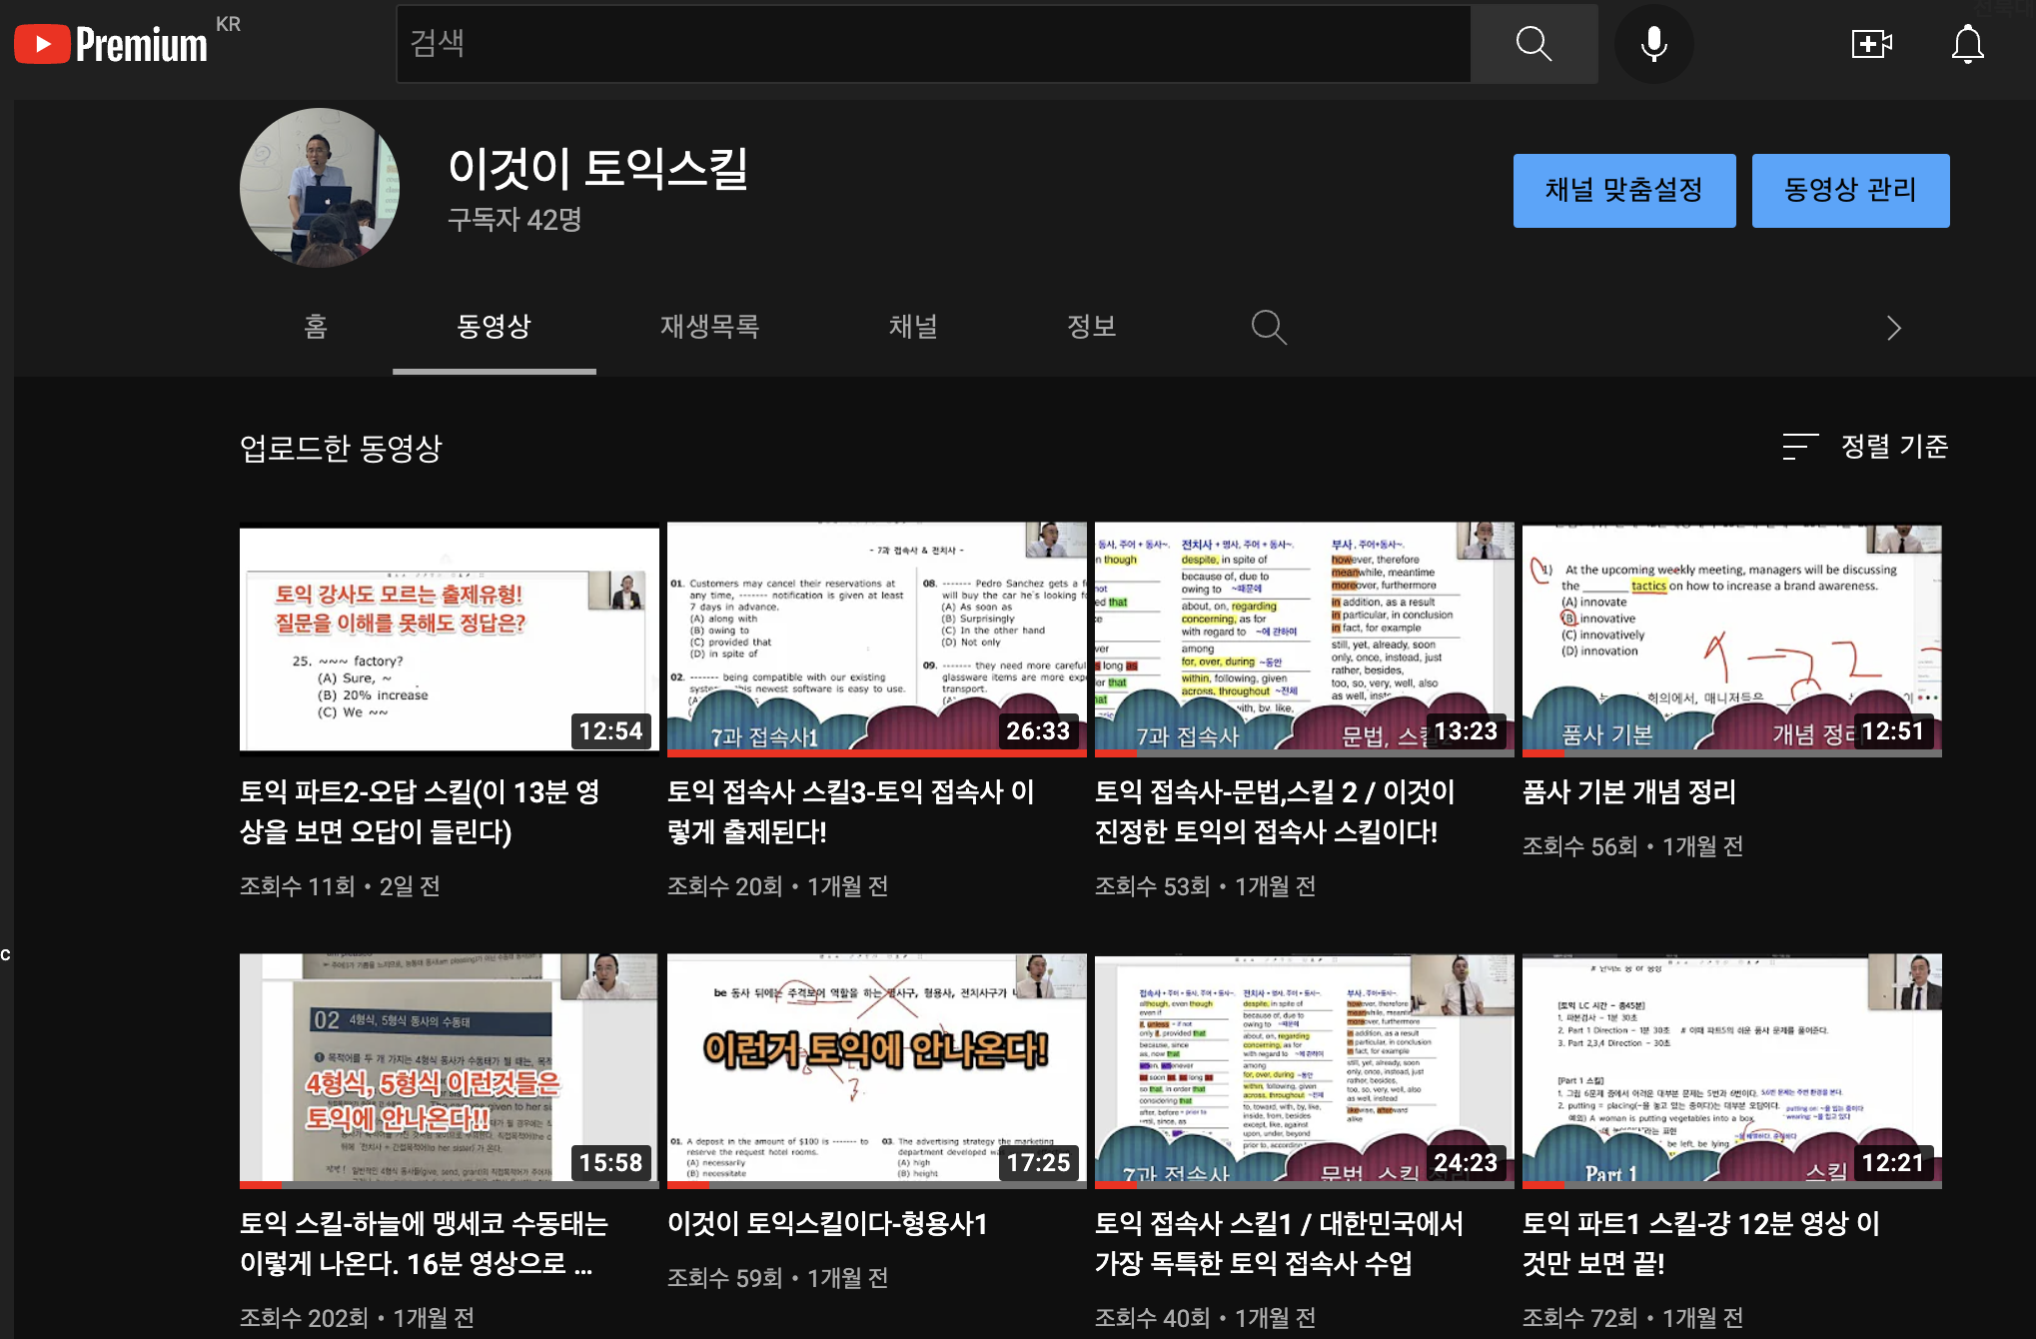The image size is (2036, 1339).
Task: Click the sort lines icon beside 정렬 기준
Action: click(1799, 446)
